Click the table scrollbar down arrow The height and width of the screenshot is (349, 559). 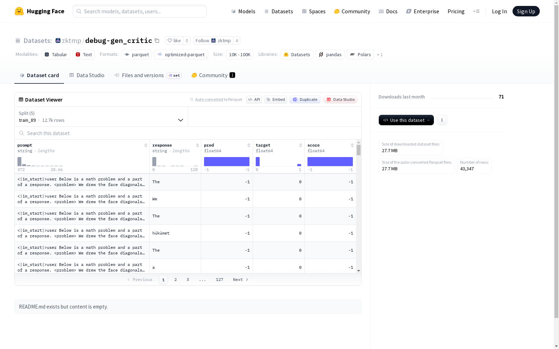(358, 271)
